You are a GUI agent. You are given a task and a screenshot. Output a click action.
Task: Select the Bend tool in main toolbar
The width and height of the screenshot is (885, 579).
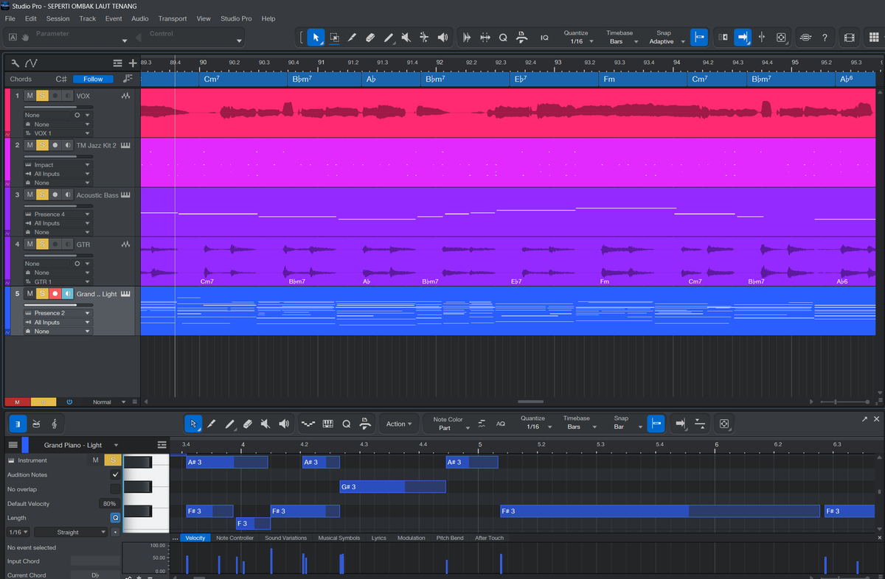pos(424,37)
